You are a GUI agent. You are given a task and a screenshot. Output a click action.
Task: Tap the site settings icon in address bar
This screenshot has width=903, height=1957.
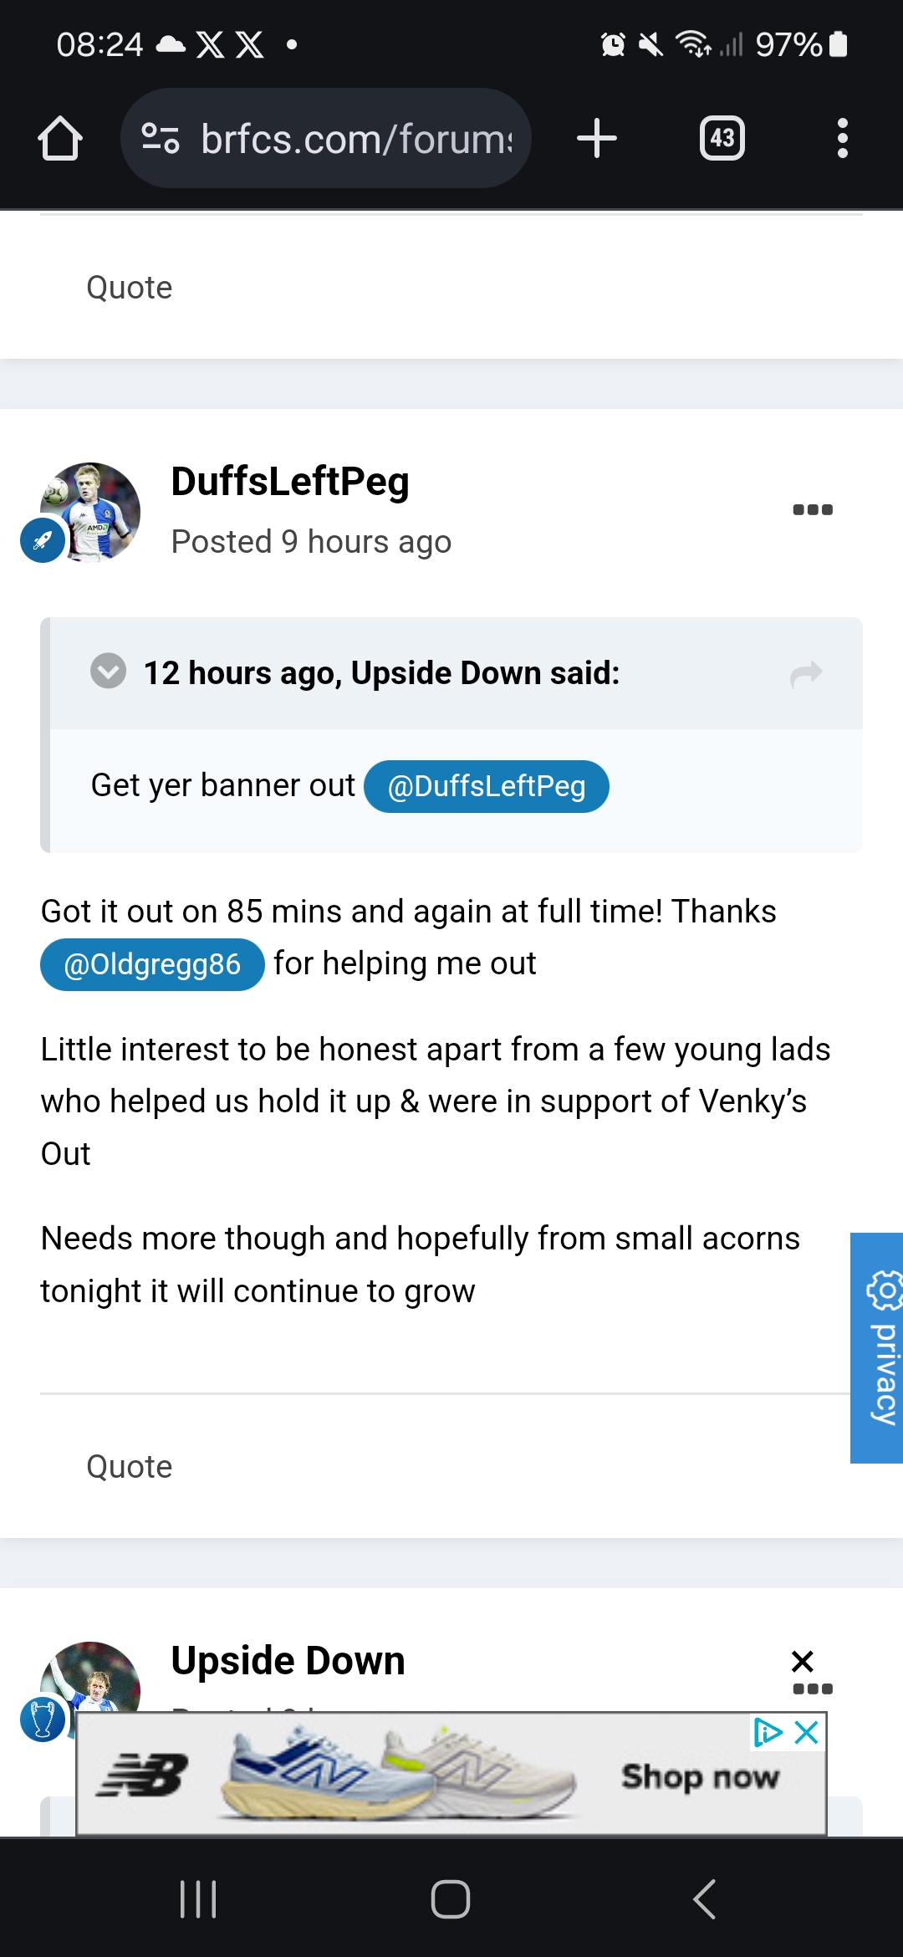pyautogui.click(x=161, y=138)
